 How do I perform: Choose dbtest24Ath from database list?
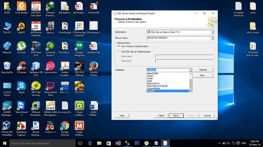pos(168,73)
